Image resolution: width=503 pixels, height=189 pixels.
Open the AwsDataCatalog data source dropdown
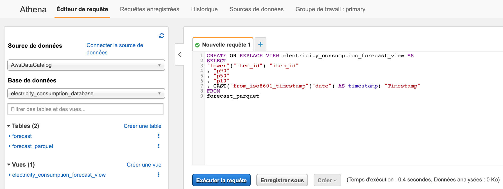click(x=86, y=65)
